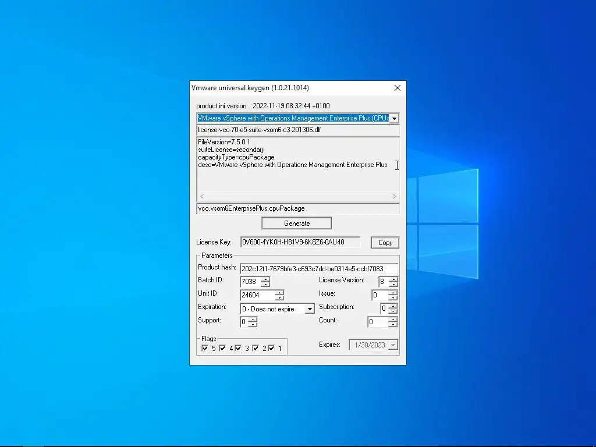This screenshot has height=447, width=596.
Task: Uncheck the Flags 2 checkbox
Action: [256, 348]
